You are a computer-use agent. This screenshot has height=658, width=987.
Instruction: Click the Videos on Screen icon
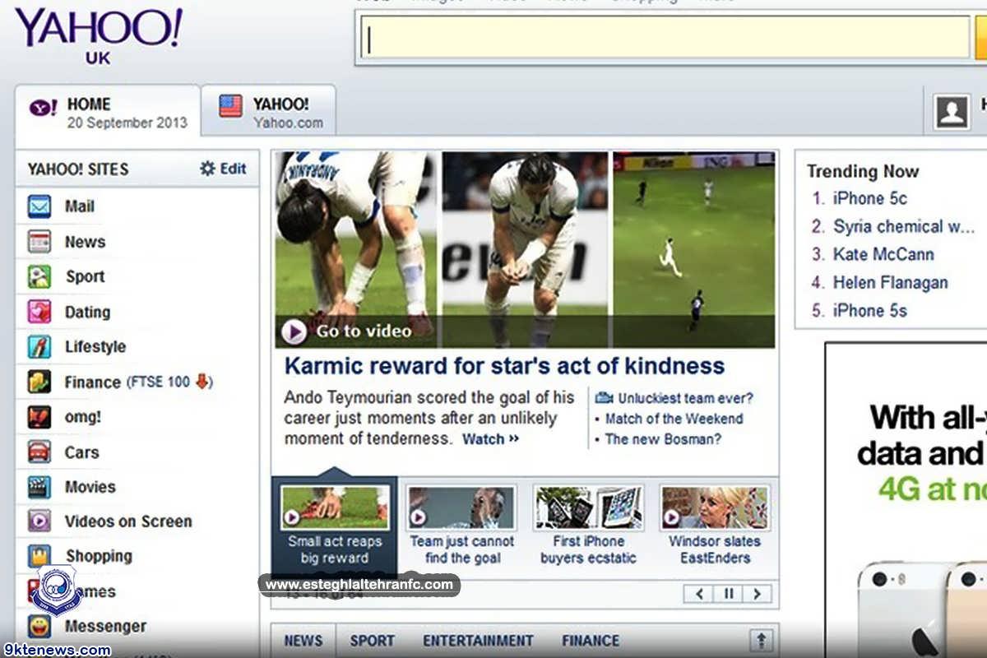click(39, 521)
